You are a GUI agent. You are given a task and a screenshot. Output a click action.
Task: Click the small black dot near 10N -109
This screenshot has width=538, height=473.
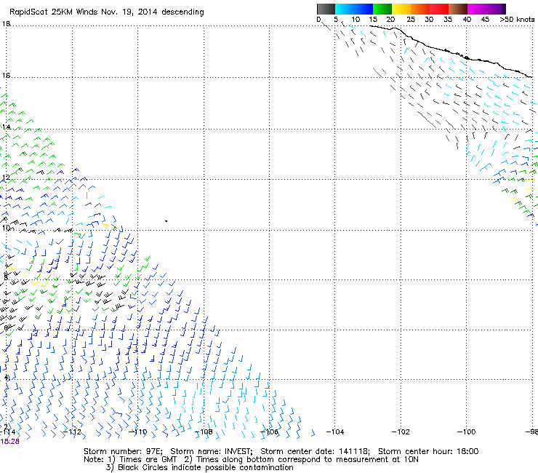[166, 221]
